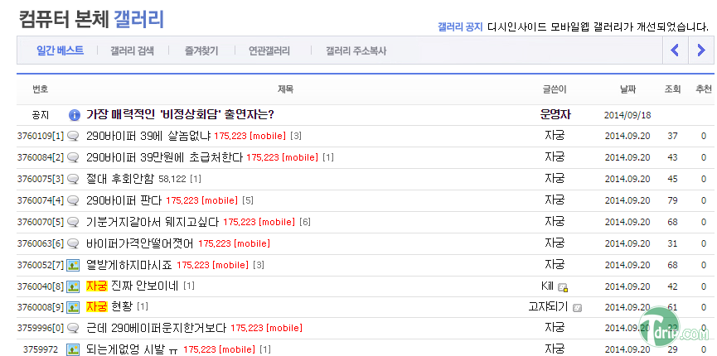The image size is (717, 356).
Task: Click 갤러리 주소복사 to copy address
Action: [356, 51]
